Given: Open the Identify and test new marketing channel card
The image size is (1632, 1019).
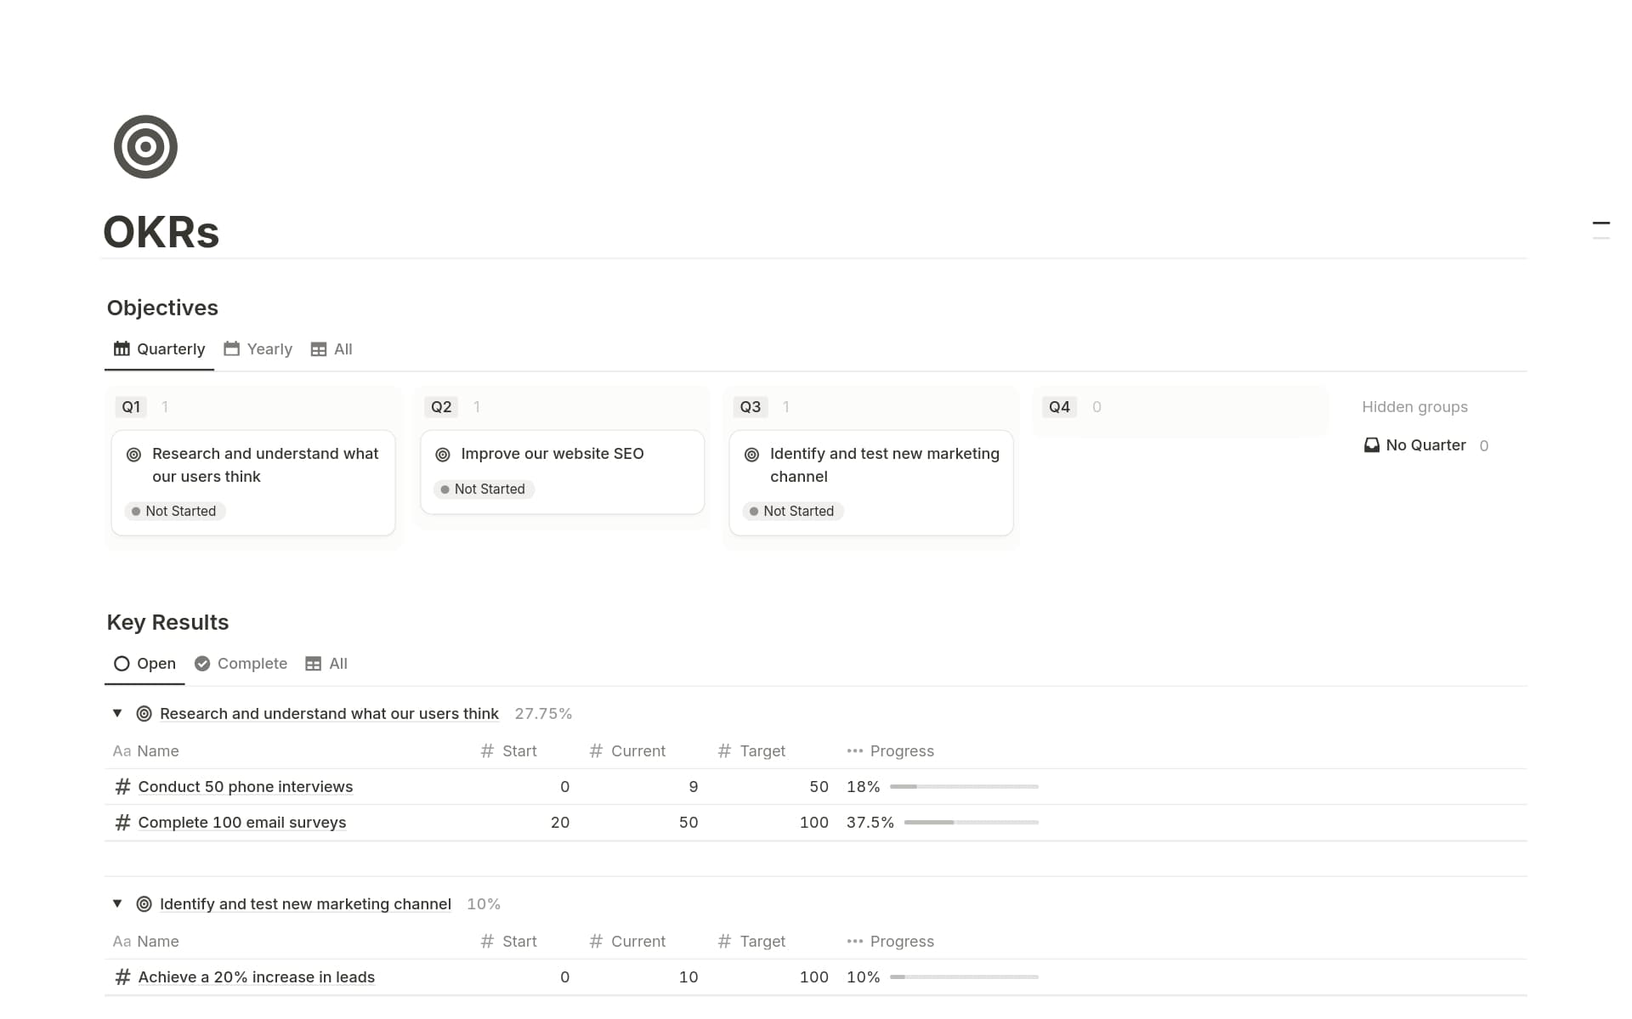Looking at the screenshot, I should pyautogui.click(x=871, y=483).
